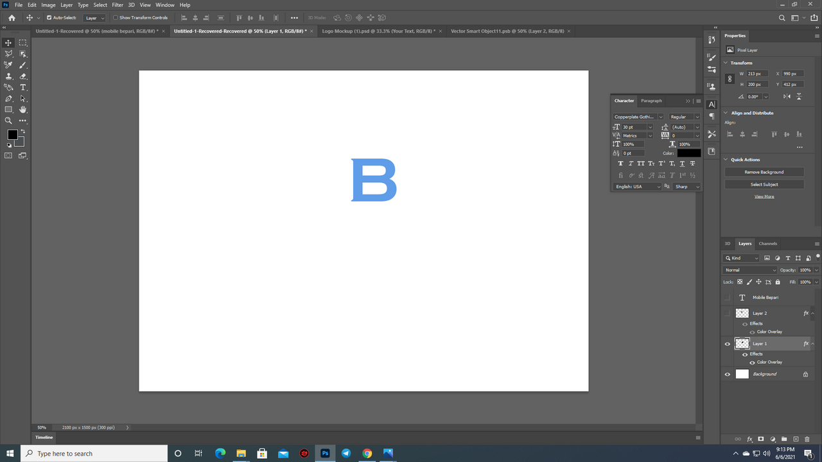Reset to default foreground and background colors
This screenshot has width=822, height=462.
tap(9, 145)
